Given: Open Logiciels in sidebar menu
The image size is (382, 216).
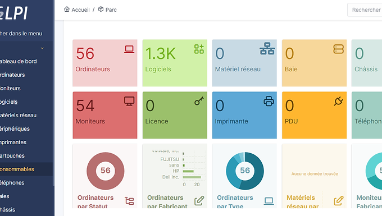Looking at the screenshot, I should coord(9,102).
